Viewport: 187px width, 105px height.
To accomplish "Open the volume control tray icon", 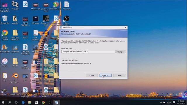I will [170, 102].
